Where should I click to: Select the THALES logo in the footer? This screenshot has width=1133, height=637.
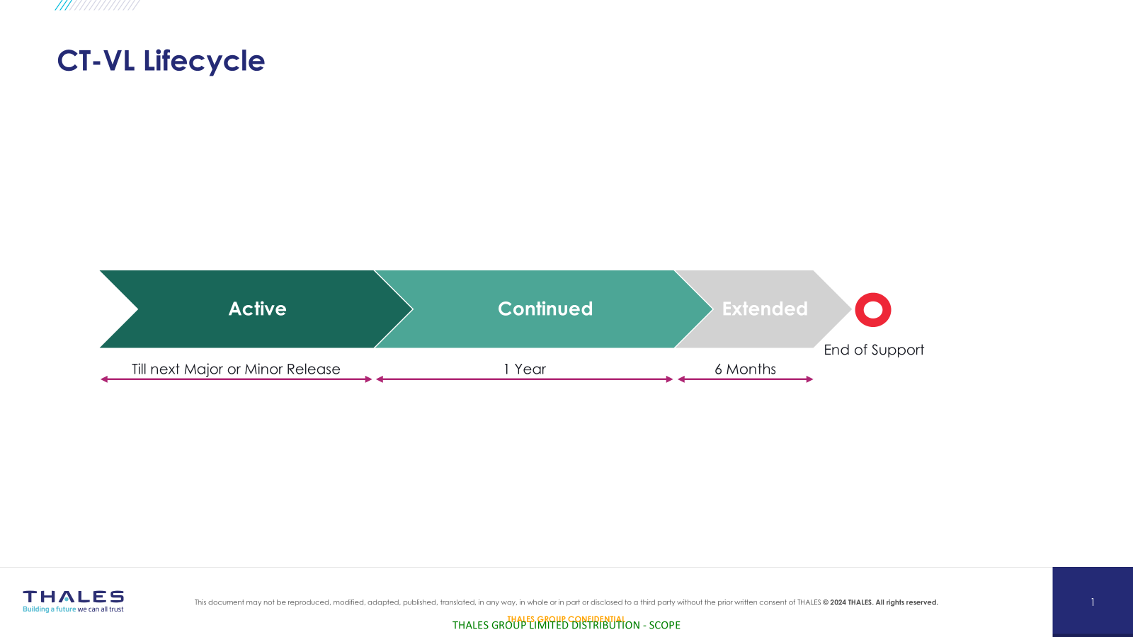[73, 597]
